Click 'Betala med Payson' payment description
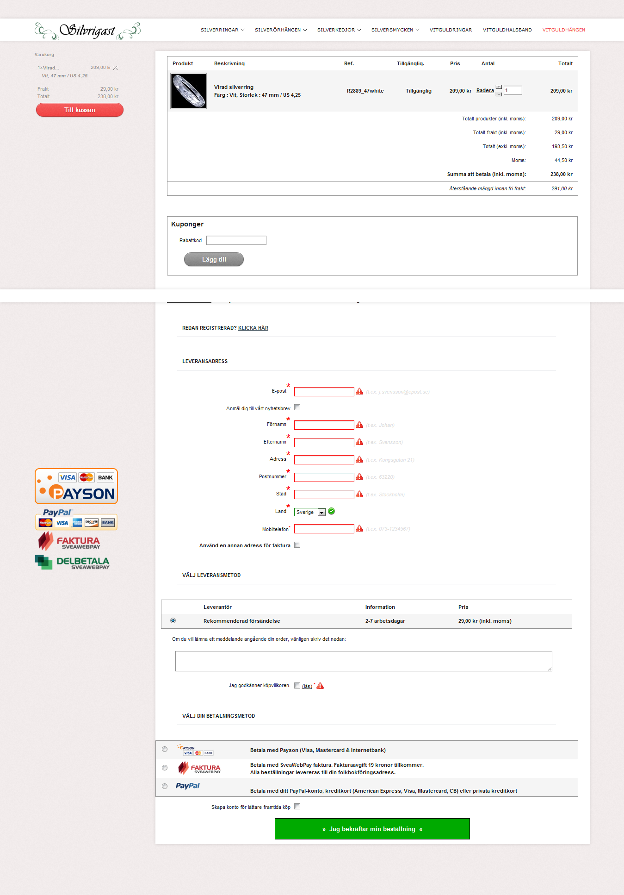Image resolution: width=624 pixels, height=895 pixels. click(318, 750)
